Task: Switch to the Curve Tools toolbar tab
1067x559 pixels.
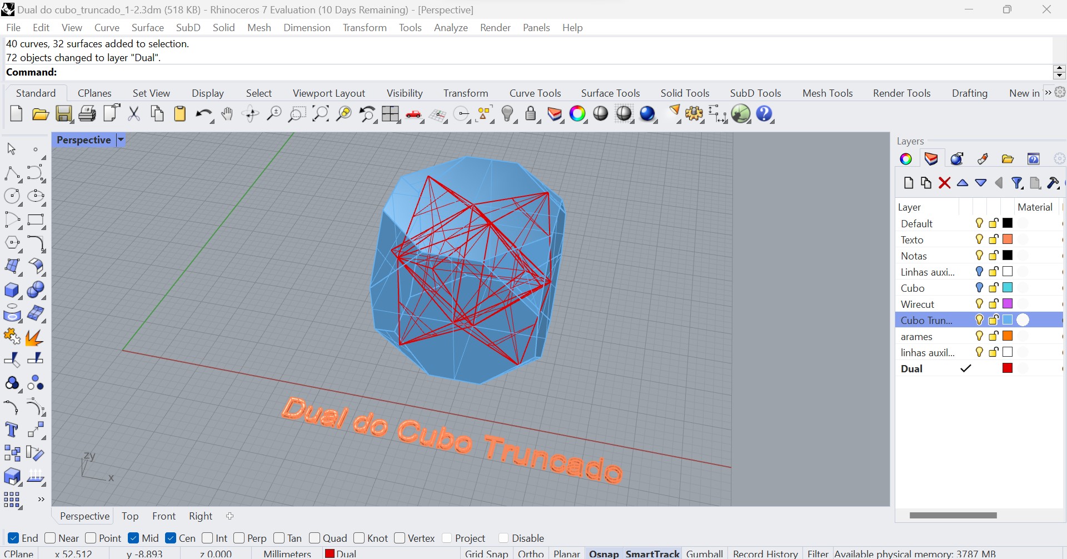Action: [x=535, y=93]
